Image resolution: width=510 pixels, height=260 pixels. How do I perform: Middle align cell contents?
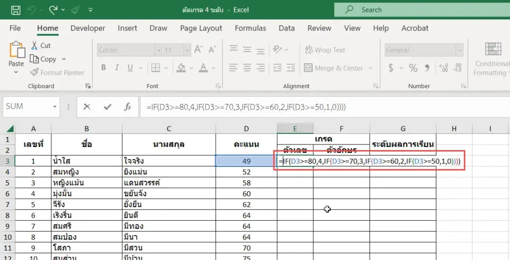(x=247, y=49)
